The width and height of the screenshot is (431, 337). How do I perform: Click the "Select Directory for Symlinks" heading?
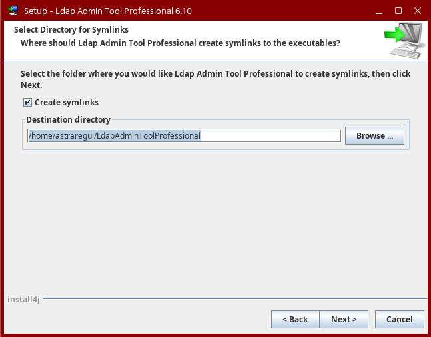tap(71, 30)
